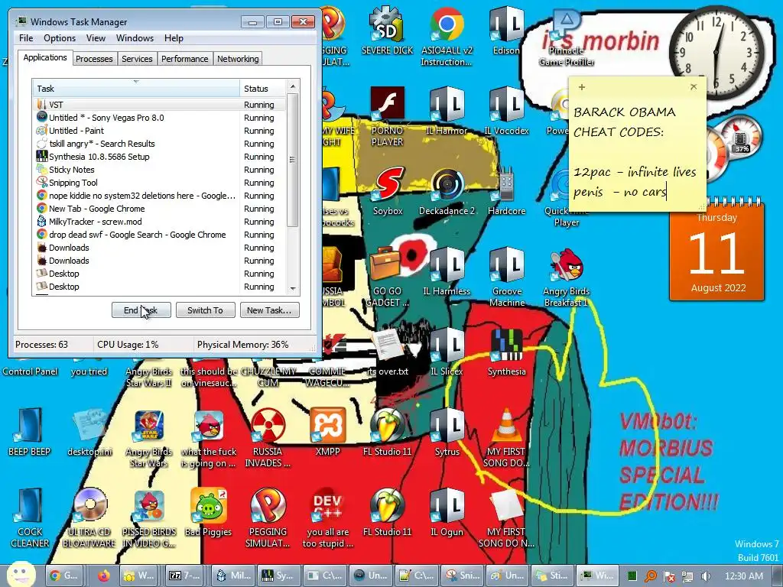Click the Sytrus desktop icon

pos(447,433)
